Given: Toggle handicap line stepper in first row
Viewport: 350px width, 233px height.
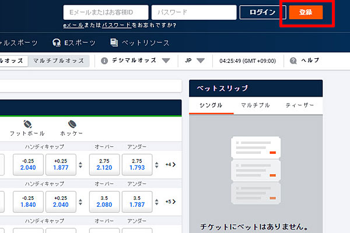Looking at the screenshot, I should point(80,165).
